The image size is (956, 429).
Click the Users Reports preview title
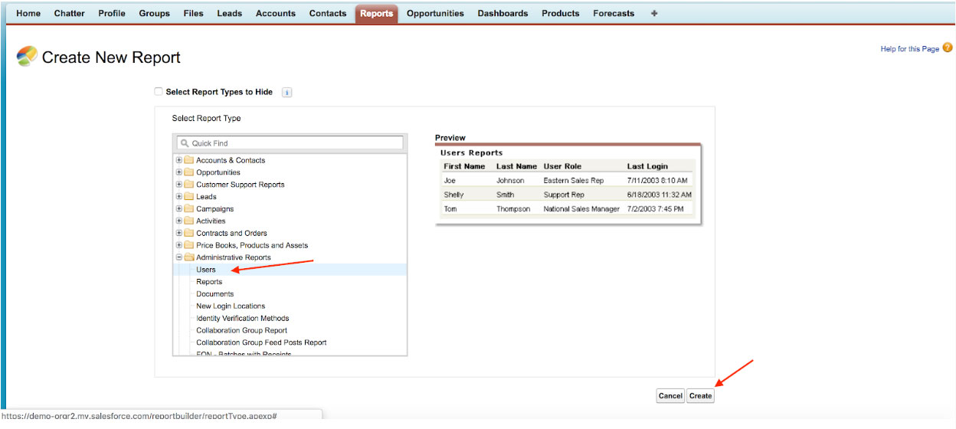(x=471, y=153)
